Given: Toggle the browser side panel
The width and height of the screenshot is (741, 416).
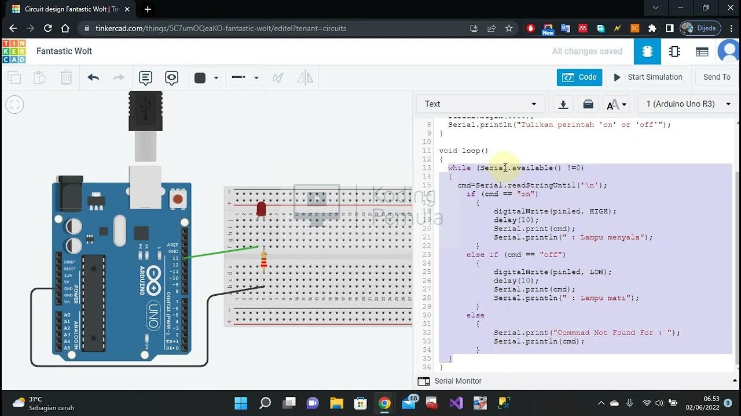Looking at the screenshot, I should point(670,28).
